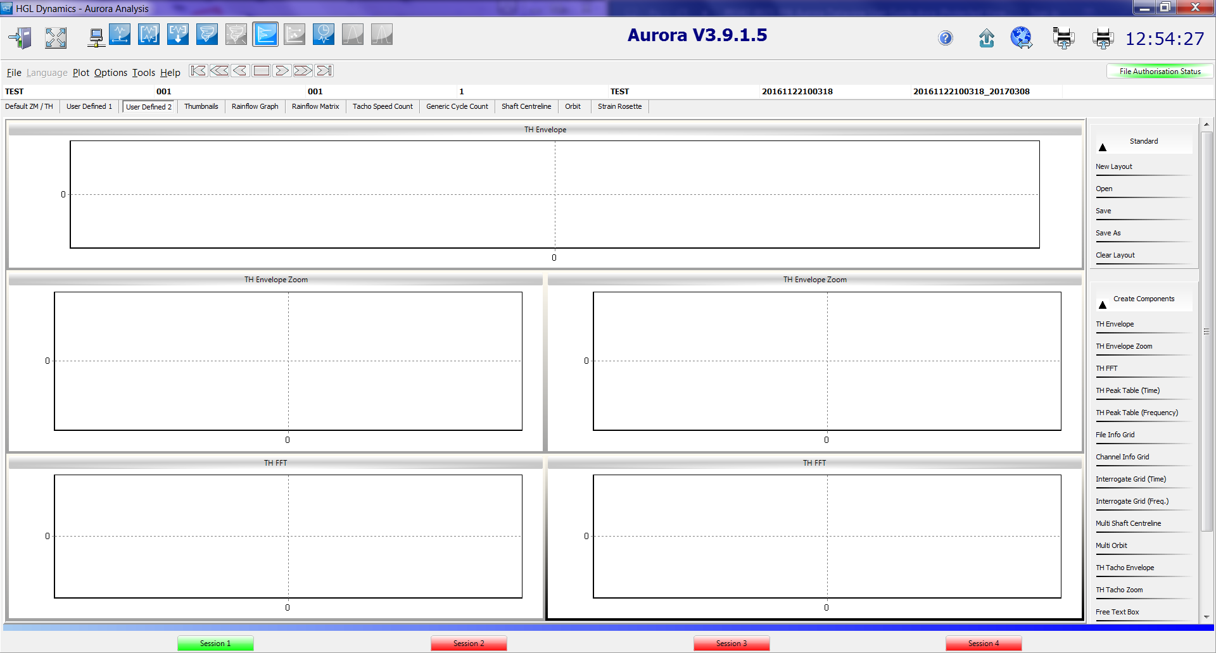Select the greyed tornado plot icon
The width and height of the screenshot is (1216, 653).
[x=236, y=34]
